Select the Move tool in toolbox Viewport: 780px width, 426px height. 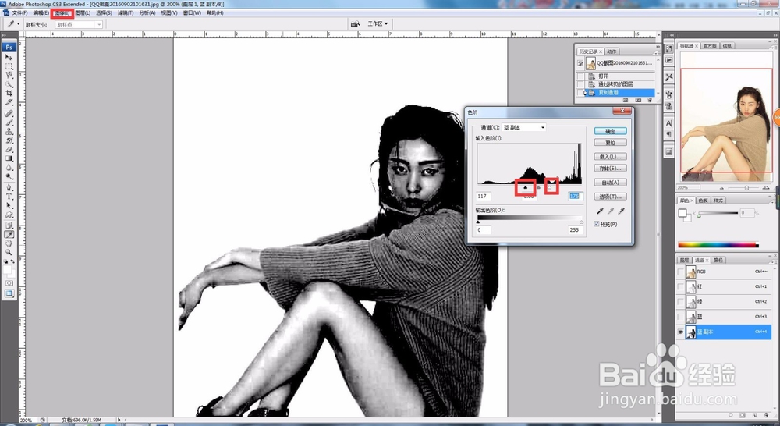click(x=9, y=57)
